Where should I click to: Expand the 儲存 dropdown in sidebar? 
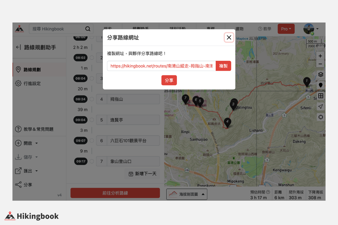pos(27,157)
